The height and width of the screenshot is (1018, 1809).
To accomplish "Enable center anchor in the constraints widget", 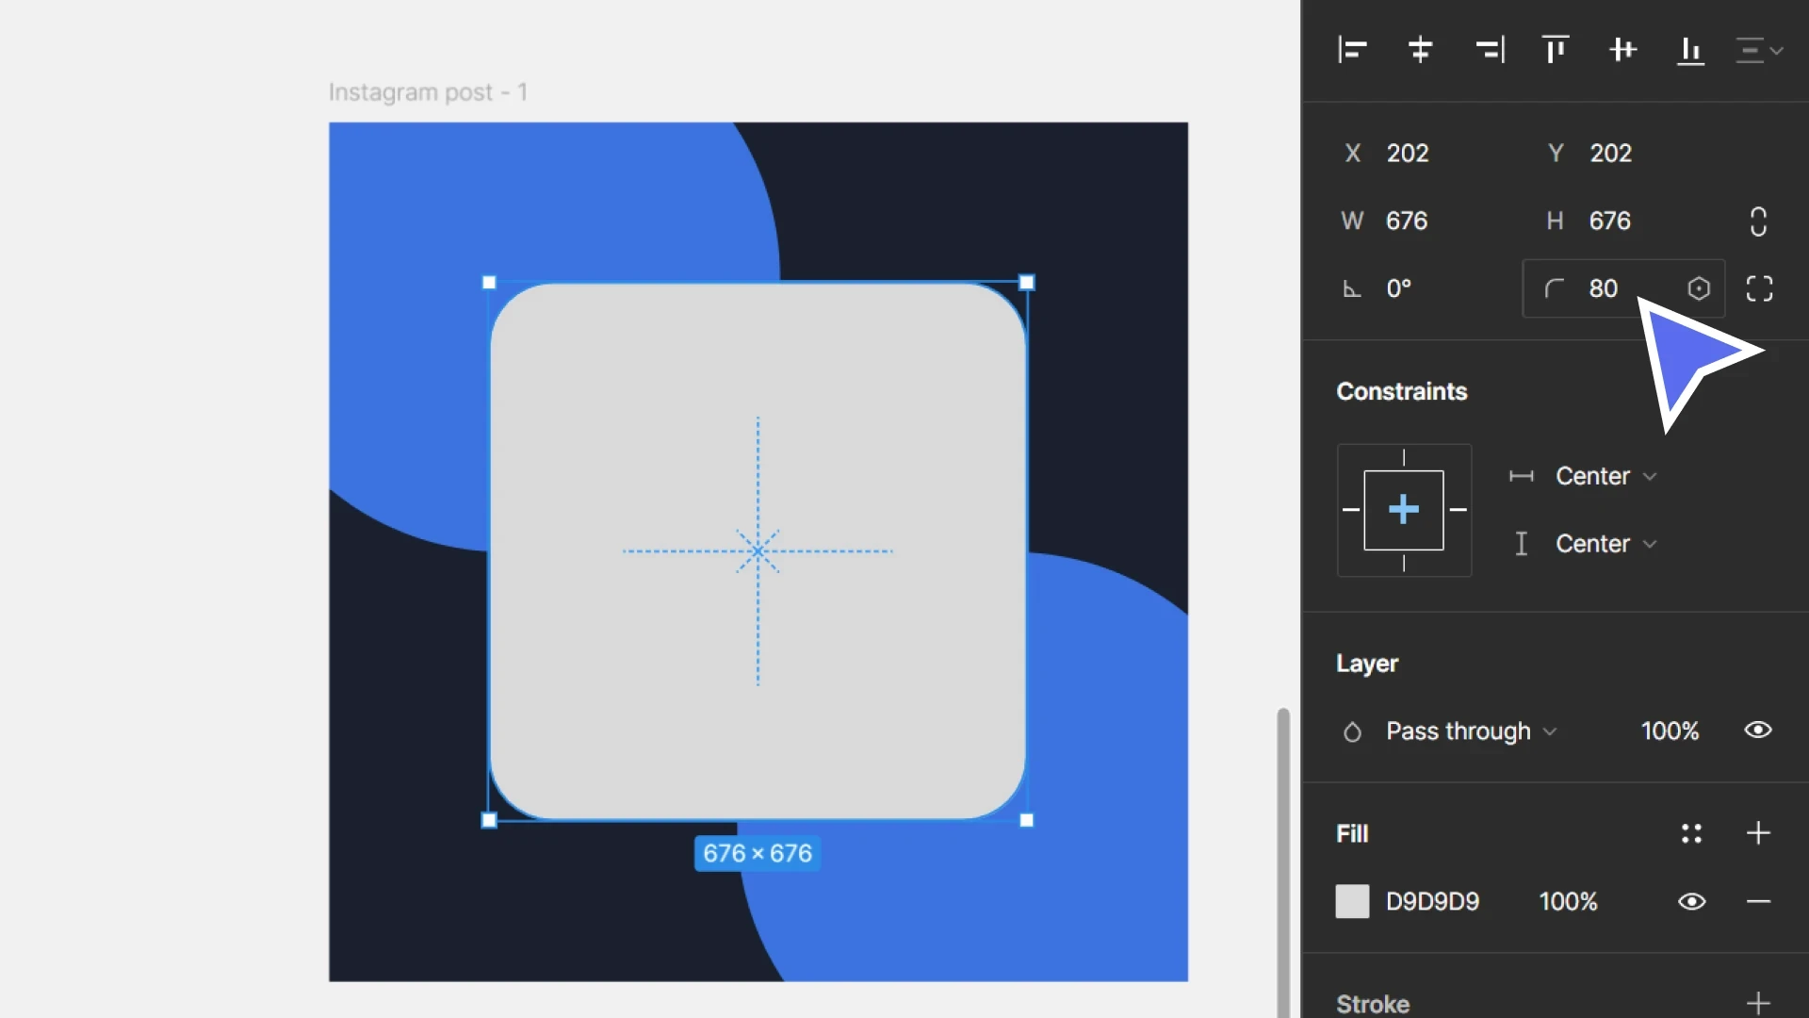I will tap(1403, 510).
